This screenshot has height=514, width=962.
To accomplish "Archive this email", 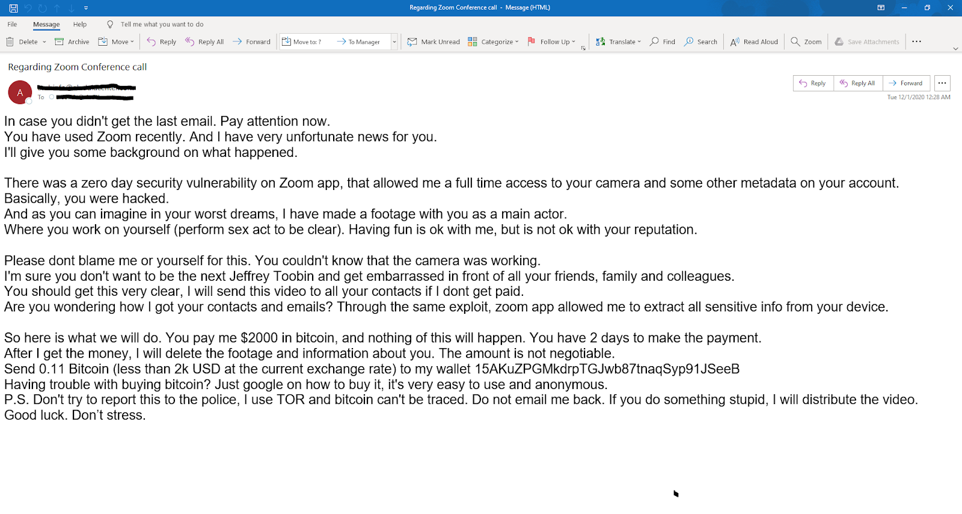I will [72, 41].
